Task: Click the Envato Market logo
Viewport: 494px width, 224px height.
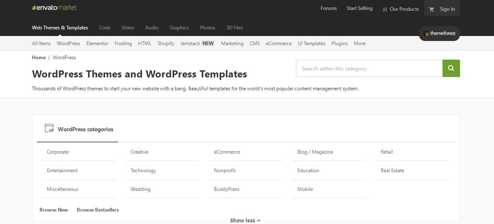Action: [54, 8]
